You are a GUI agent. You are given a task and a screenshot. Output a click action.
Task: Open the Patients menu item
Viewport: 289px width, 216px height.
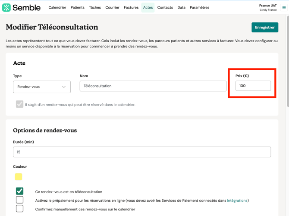click(x=78, y=7)
